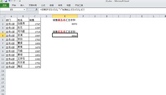
Task: Open the Undo history dropdown arrow
Action: (12, 1)
